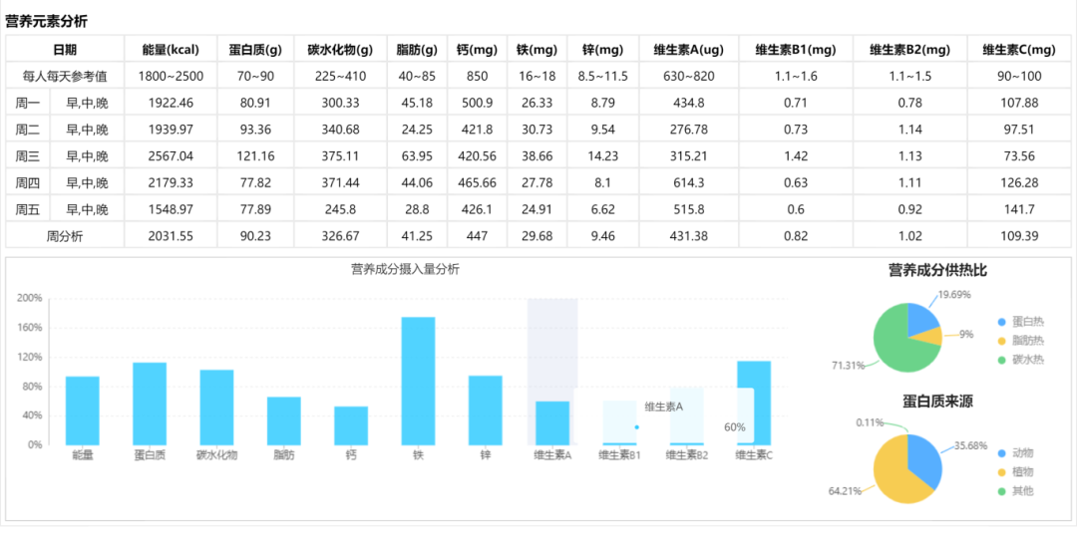Select the 周分析 summary row label
The image size is (1077, 544).
[65, 237]
